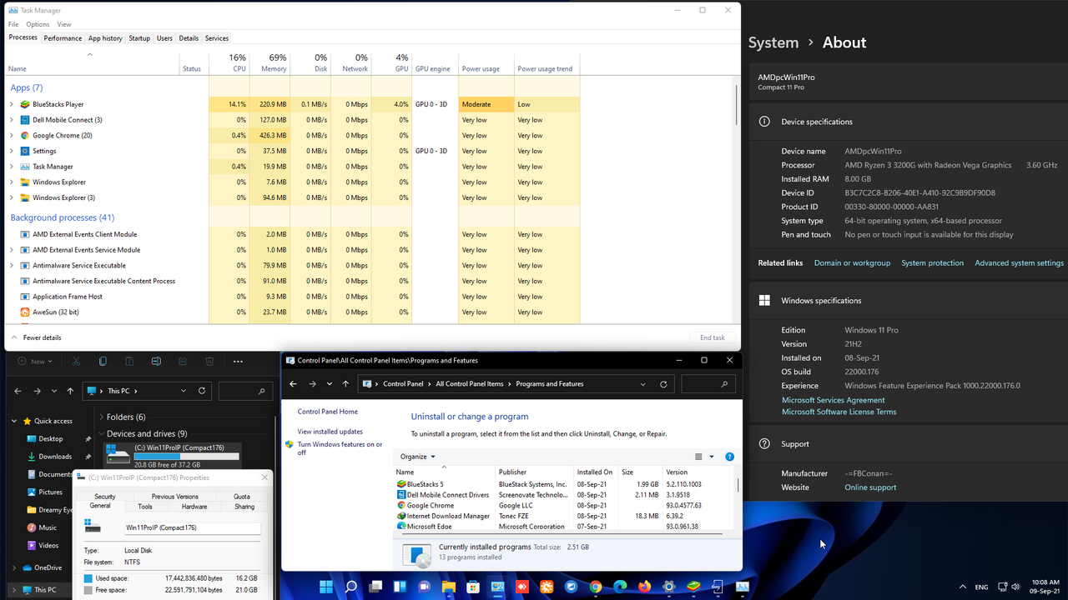Switch to Details tab in Task Manager
The image size is (1068, 600).
pos(189,38)
